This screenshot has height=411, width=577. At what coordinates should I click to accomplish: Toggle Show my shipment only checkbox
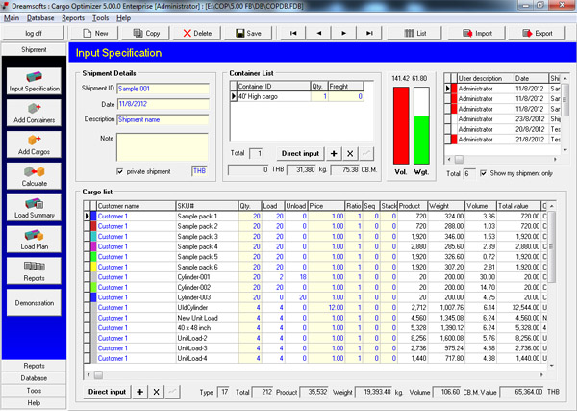(484, 173)
